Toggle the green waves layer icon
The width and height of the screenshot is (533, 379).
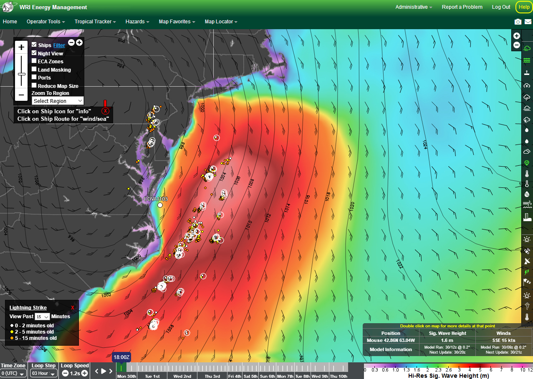coord(527,60)
